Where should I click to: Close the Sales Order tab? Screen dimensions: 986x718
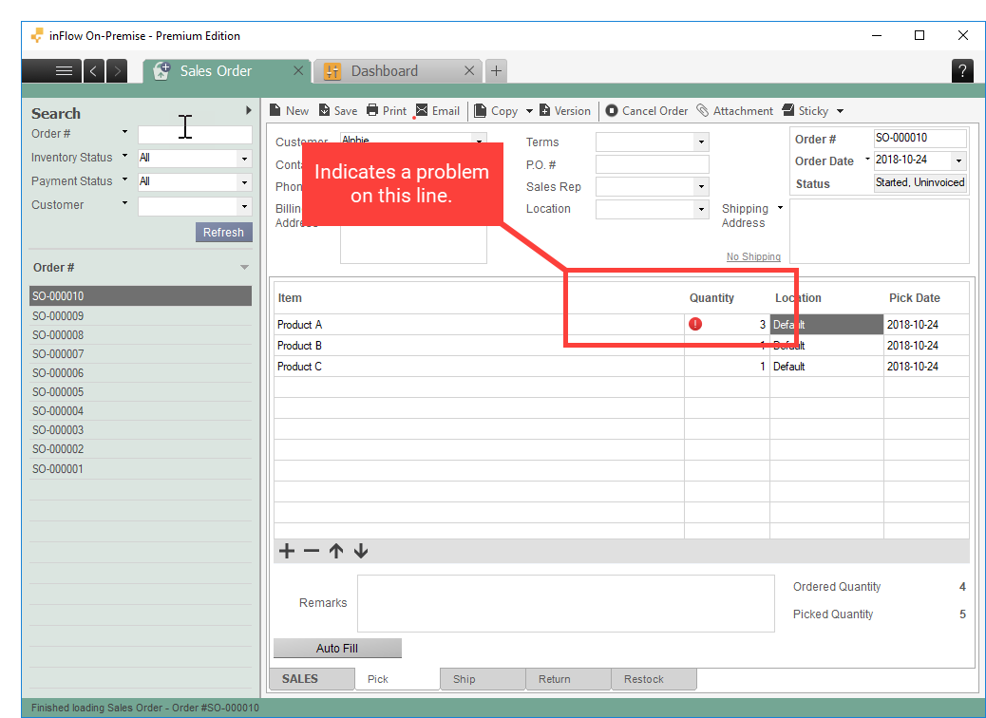coord(298,71)
